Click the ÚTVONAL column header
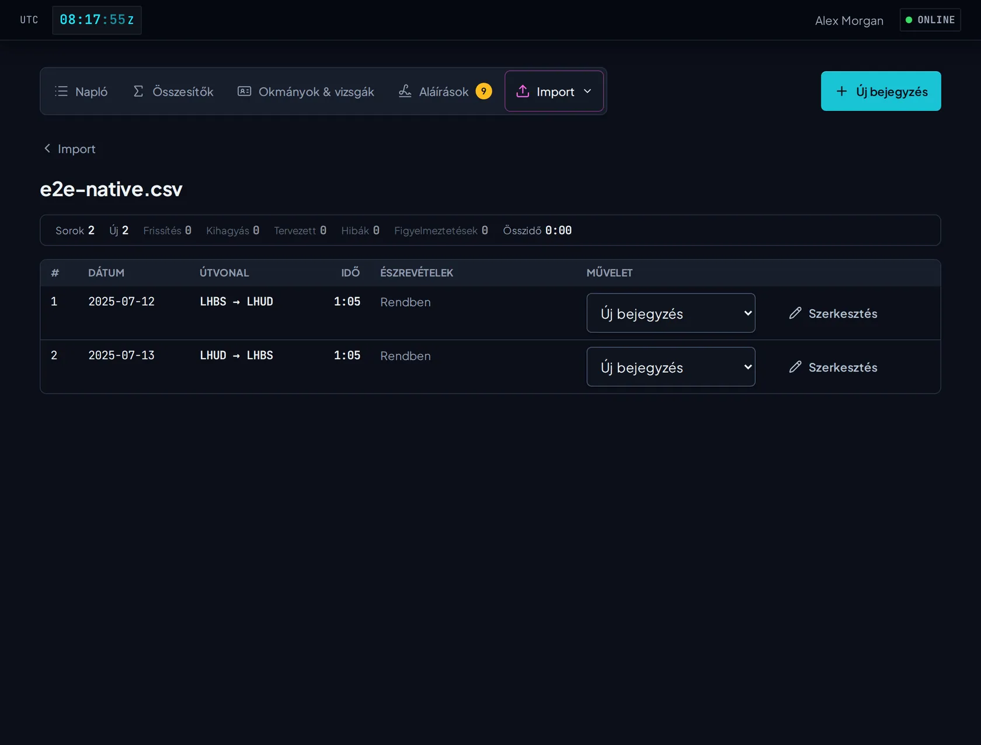Screen dimensions: 981x745 pyautogui.click(x=224, y=272)
